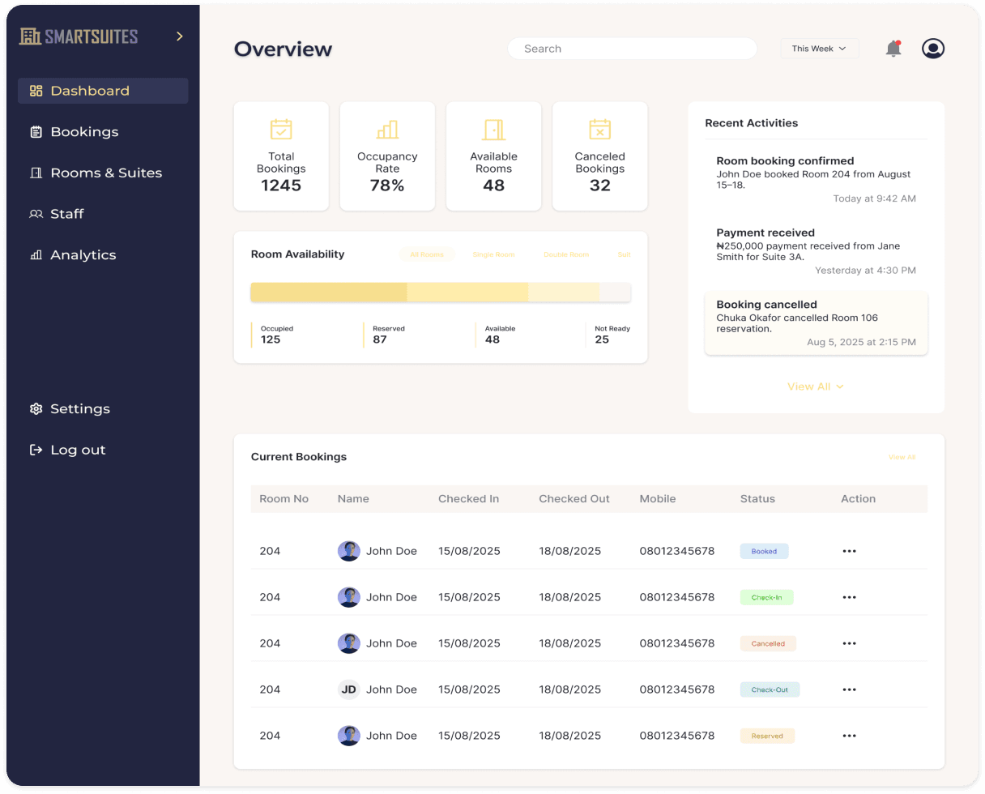The image size is (985, 794).
Task: Open the notifications bell
Action: click(893, 48)
